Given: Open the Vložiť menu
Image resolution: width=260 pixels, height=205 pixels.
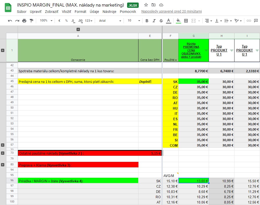Looking at the screenshot, I should [66, 12].
